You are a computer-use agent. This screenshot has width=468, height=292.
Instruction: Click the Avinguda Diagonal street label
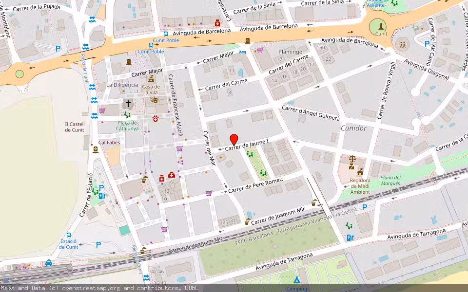pyautogui.click(x=427, y=70)
